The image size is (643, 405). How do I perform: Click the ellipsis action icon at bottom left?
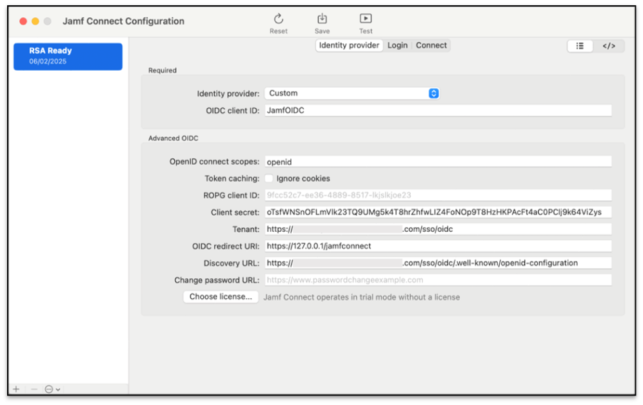pyautogui.click(x=49, y=389)
